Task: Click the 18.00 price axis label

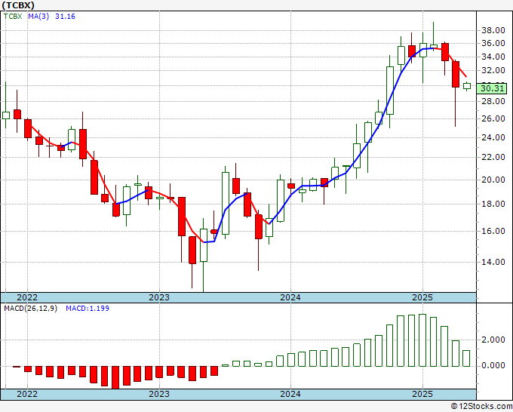Action: pos(493,204)
